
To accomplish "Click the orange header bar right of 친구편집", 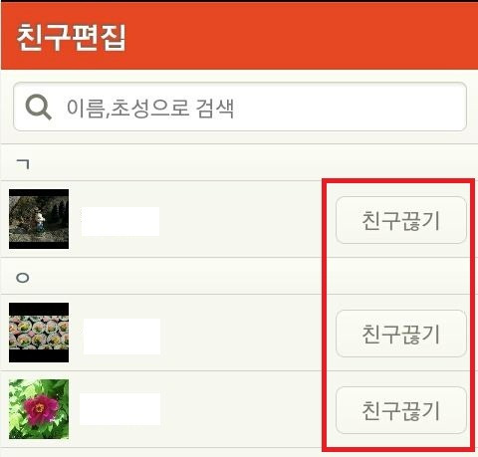I will [299, 37].
